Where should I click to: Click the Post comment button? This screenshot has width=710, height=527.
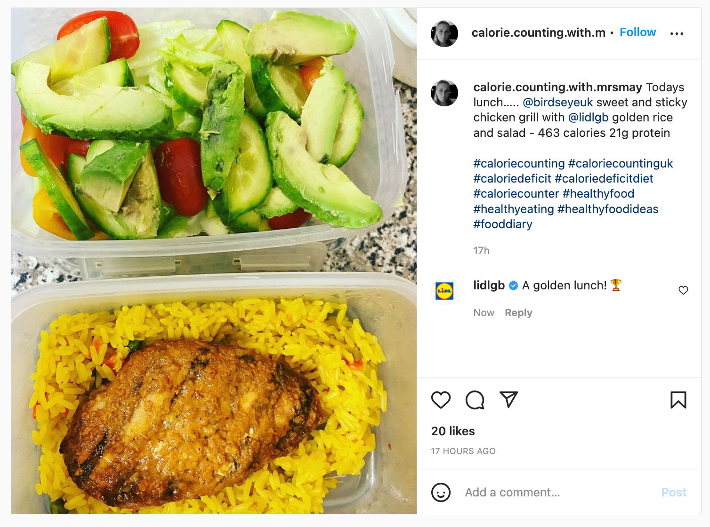click(x=674, y=492)
